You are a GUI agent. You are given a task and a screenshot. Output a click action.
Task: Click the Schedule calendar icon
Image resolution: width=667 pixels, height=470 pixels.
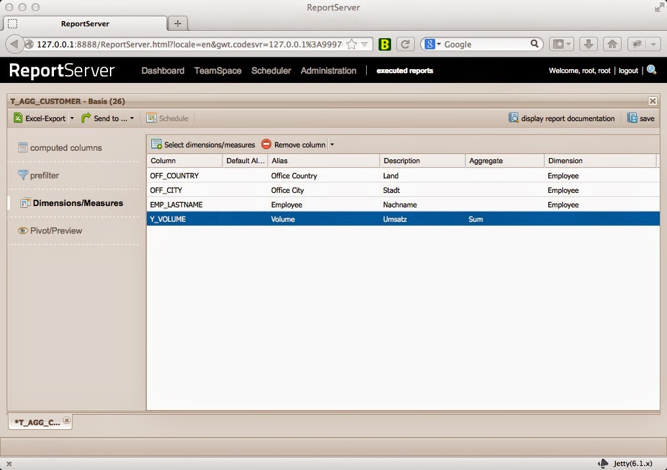click(x=151, y=118)
